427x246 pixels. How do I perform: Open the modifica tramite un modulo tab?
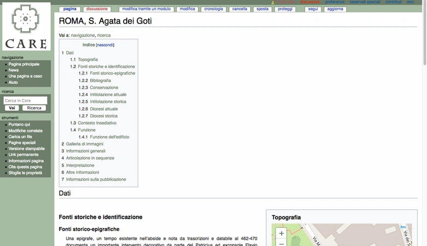pos(146,9)
